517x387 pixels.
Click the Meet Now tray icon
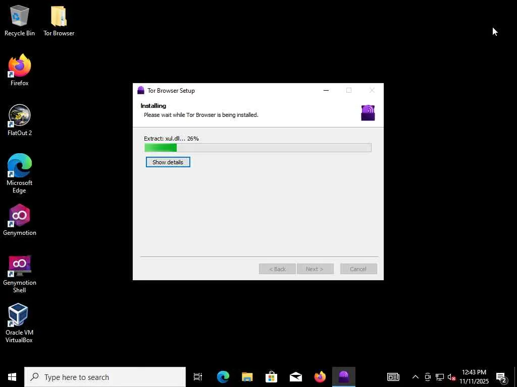coord(428,377)
